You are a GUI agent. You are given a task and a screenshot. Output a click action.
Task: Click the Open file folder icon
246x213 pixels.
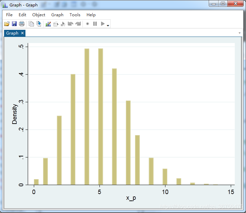click(7, 24)
